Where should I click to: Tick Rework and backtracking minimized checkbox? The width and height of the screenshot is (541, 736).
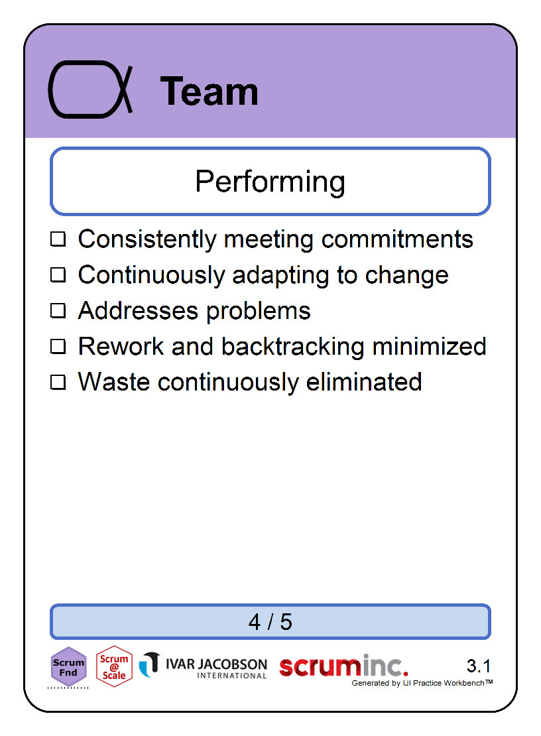coord(58,346)
